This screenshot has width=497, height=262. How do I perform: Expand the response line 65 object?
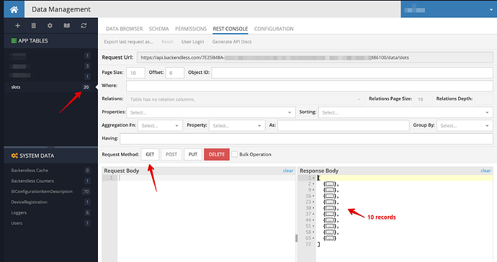(x=313, y=238)
